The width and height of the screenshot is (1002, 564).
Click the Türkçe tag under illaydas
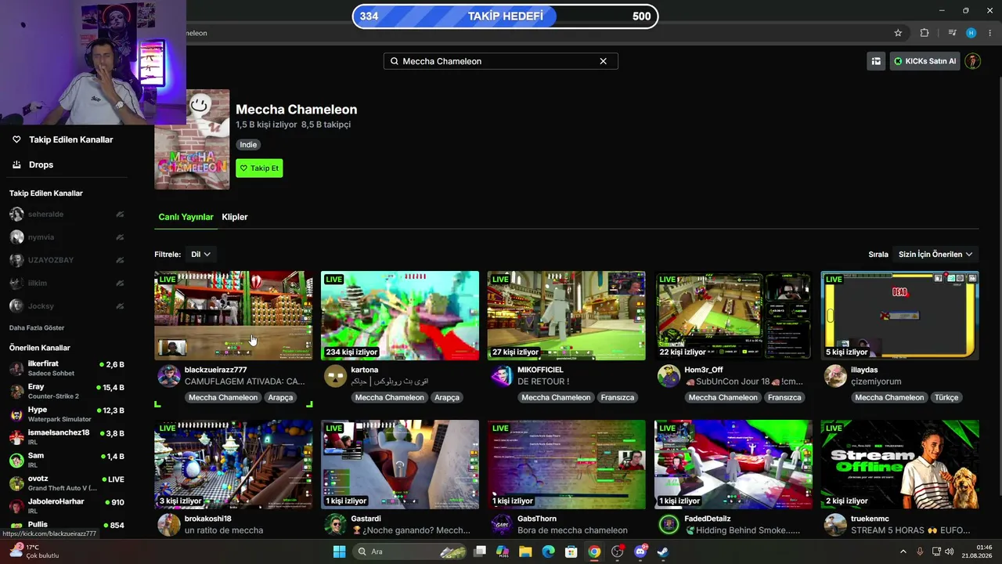tap(946, 397)
